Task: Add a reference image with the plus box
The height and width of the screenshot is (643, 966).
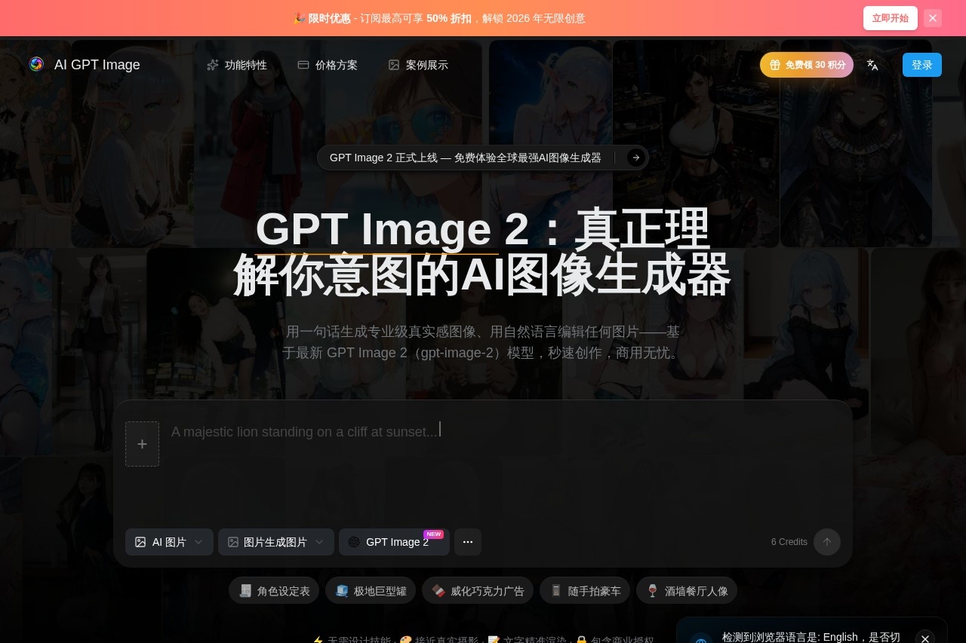Action: point(142,444)
